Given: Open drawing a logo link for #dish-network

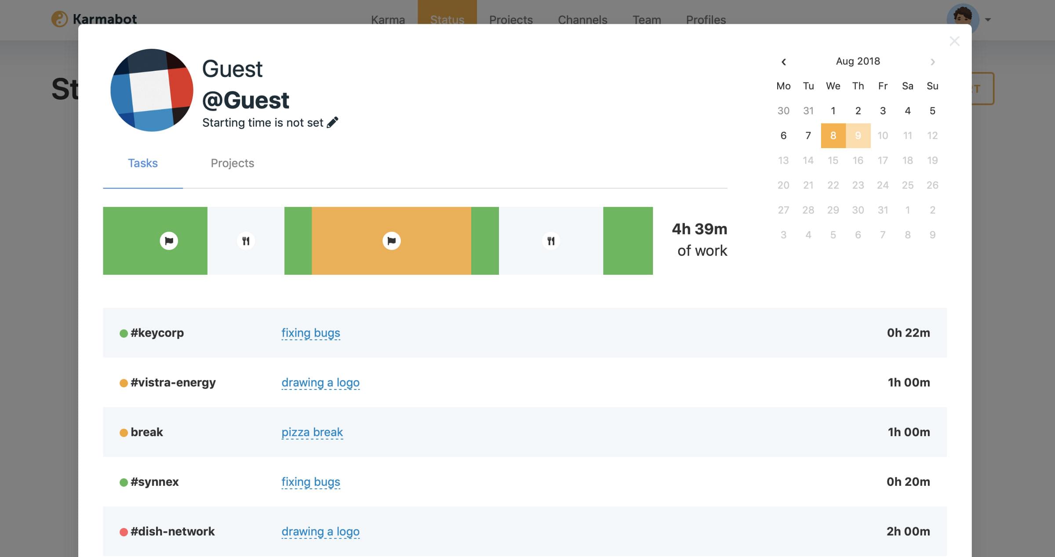Looking at the screenshot, I should pos(320,532).
